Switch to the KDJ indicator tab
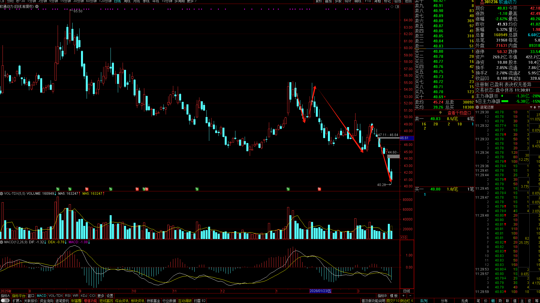Screen dimensions: 540x303 (x=84, y=296)
